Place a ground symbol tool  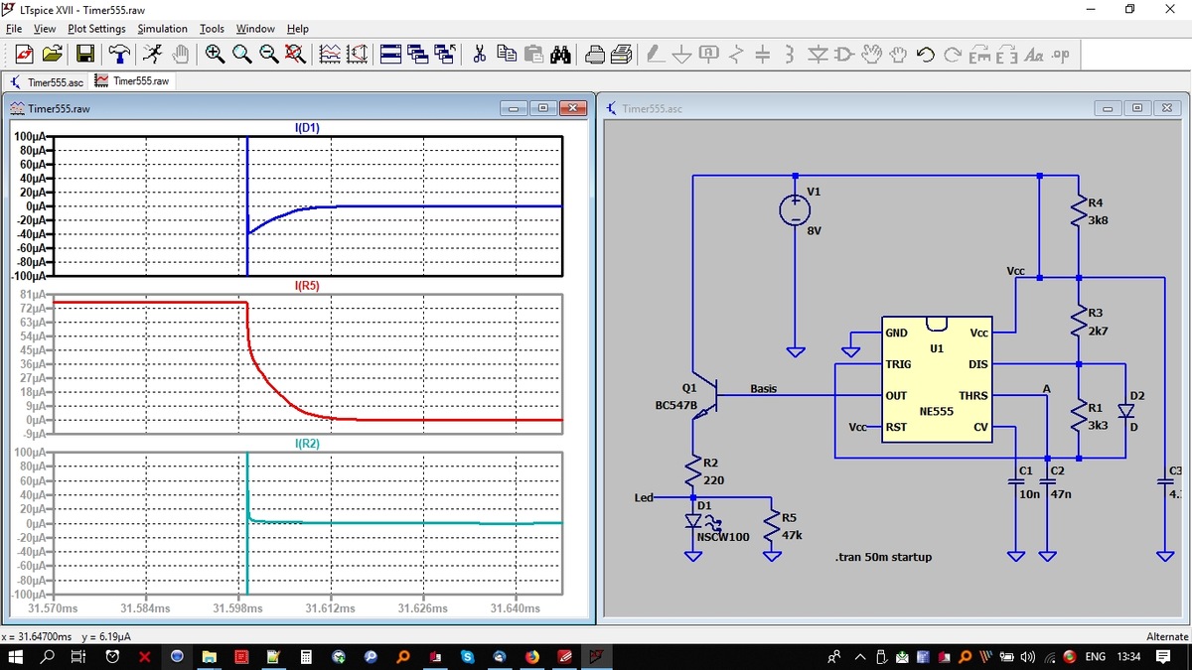[x=682, y=54]
